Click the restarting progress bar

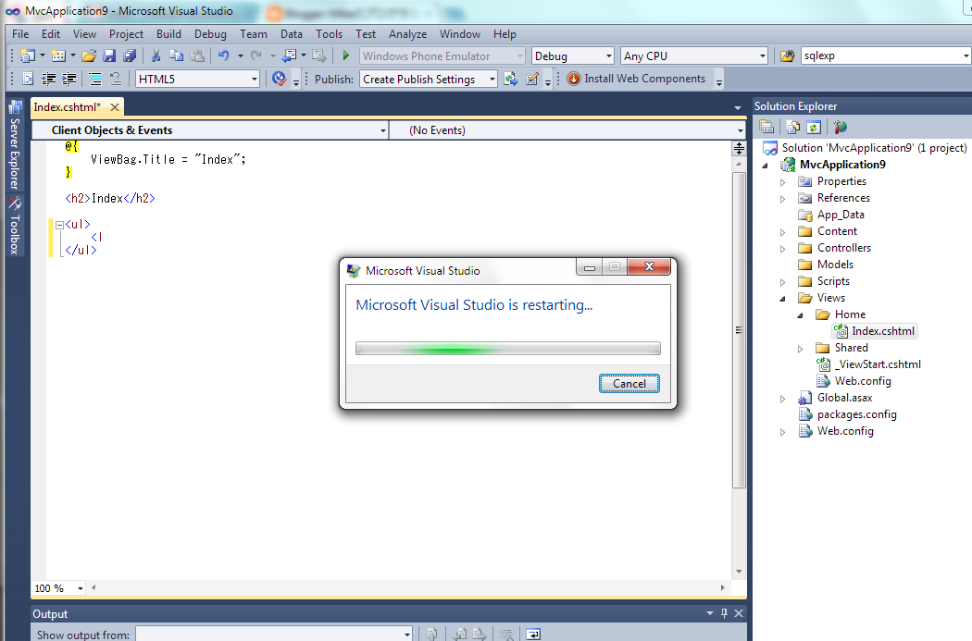[507, 348]
